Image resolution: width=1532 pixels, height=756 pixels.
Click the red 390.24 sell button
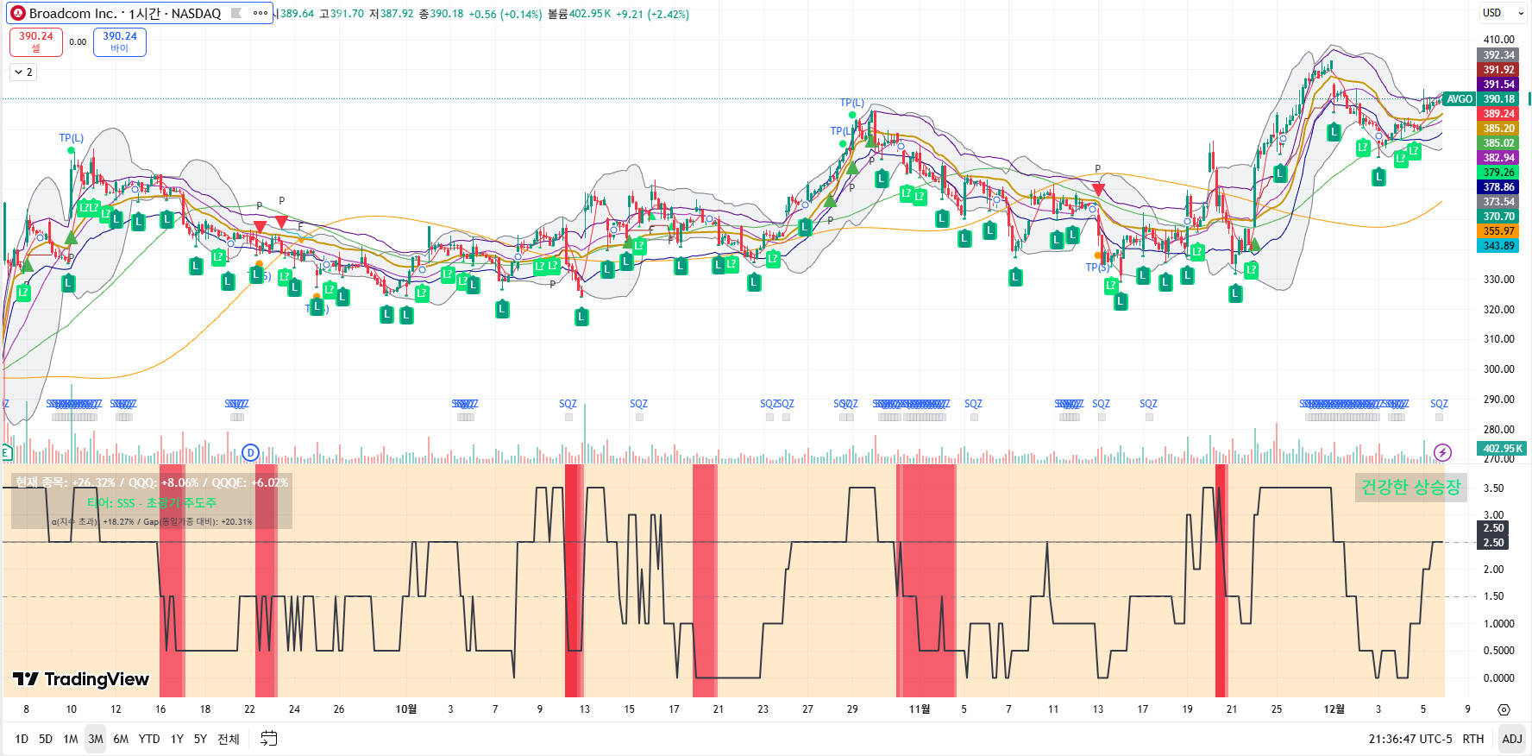coord(36,41)
